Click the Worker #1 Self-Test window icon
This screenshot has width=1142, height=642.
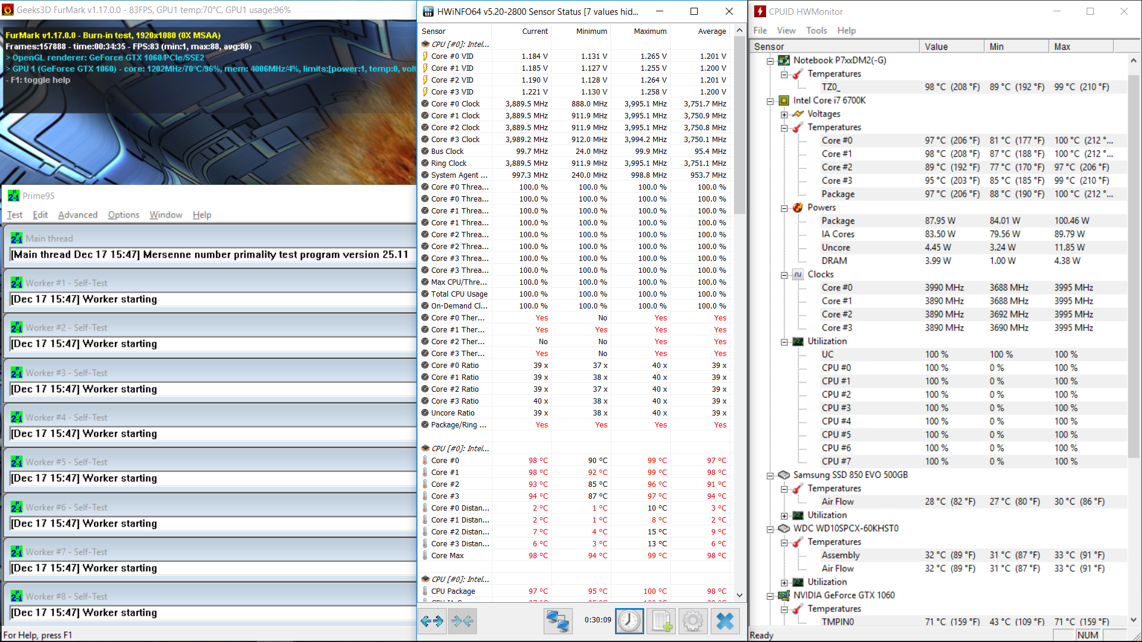click(17, 283)
